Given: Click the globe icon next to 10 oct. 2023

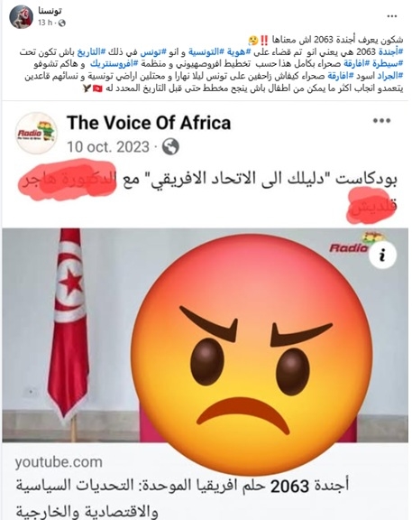Looking at the screenshot, I should (170, 146).
